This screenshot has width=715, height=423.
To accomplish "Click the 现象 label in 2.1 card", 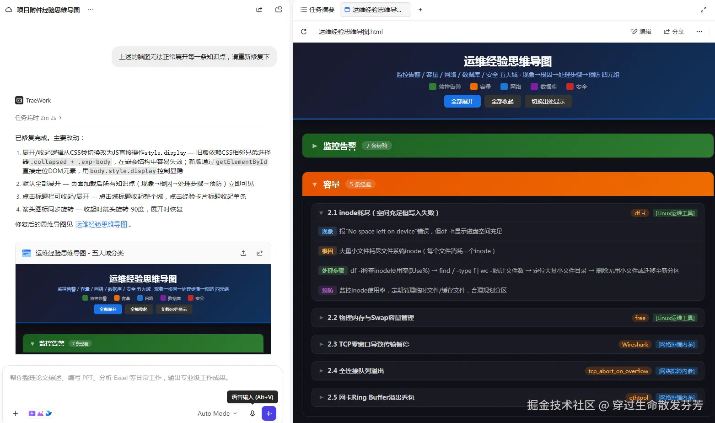I will click(328, 231).
